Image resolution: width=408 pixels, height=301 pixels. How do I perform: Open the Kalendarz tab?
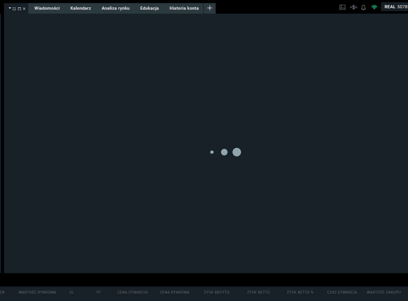click(81, 8)
